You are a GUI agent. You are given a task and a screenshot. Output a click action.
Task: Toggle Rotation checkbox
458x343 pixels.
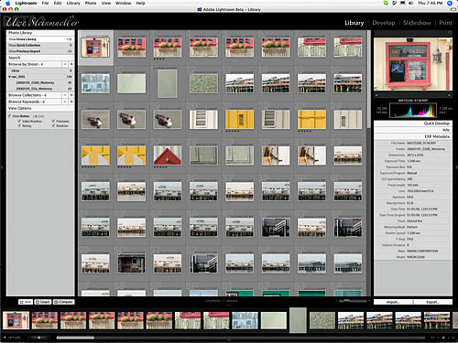(x=54, y=125)
